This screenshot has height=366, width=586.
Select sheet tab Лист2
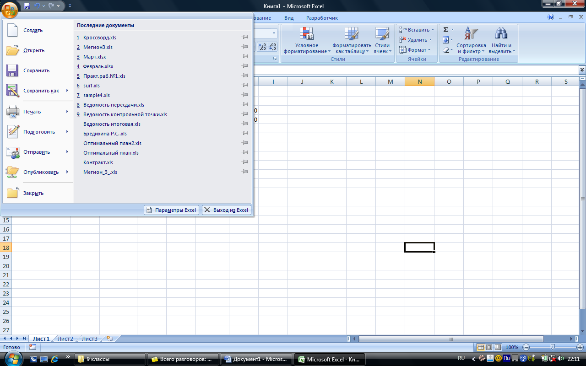coord(65,339)
